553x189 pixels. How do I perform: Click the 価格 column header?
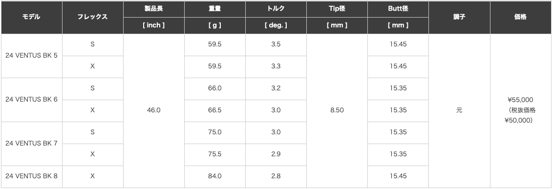coord(521,17)
